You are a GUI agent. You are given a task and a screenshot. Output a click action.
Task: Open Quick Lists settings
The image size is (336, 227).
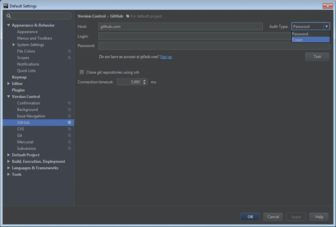pos(26,70)
